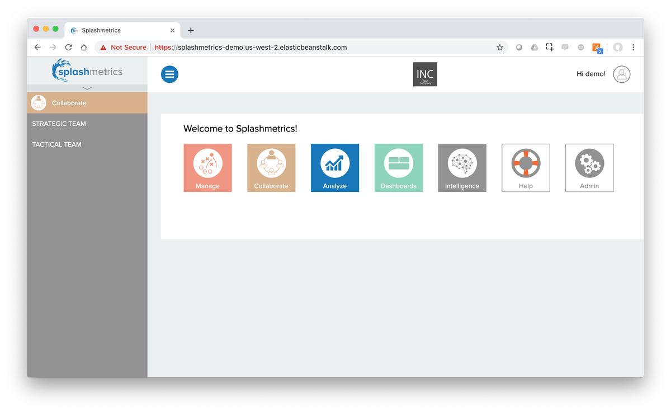This screenshot has width=671, height=413.
Task: Open the Dashboards module tile
Action: tap(399, 168)
